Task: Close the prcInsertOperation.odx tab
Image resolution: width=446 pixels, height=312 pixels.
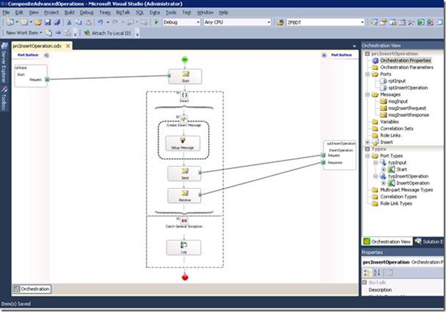Action: click(x=68, y=46)
